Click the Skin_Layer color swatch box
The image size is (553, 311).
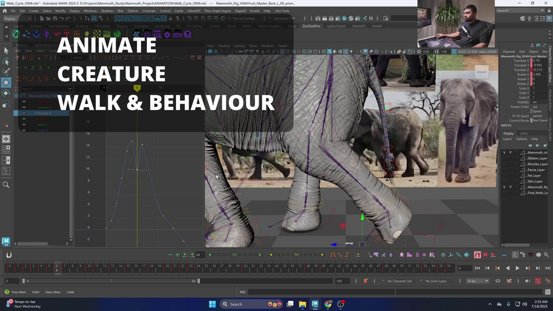(x=522, y=181)
